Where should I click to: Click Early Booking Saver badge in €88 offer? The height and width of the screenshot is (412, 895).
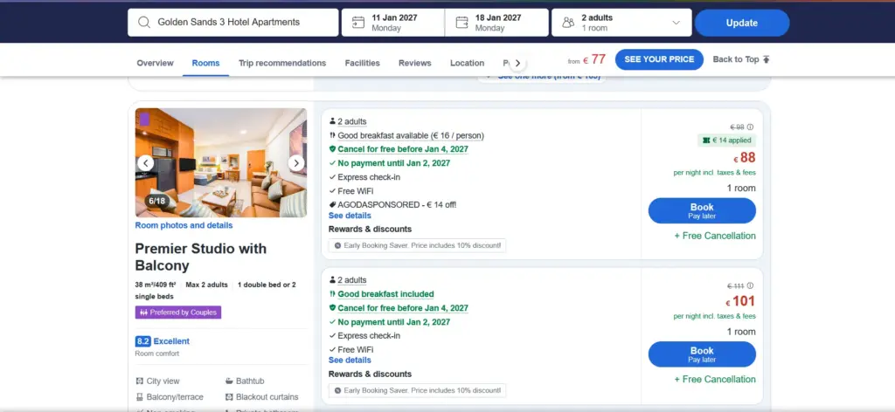point(417,245)
